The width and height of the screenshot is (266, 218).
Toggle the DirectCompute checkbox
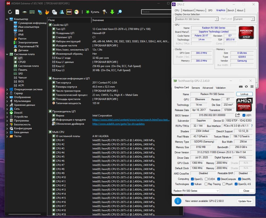(219, 179)
